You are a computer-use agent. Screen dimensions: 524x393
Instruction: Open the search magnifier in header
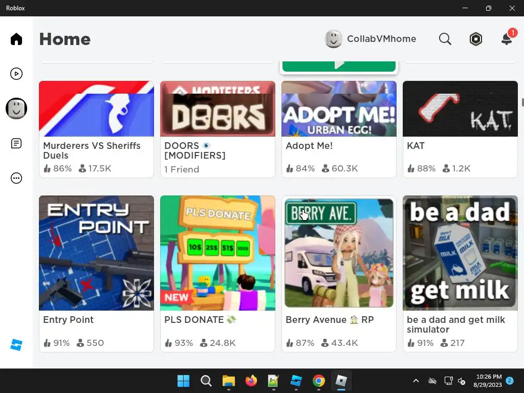(x=445, y=39)
